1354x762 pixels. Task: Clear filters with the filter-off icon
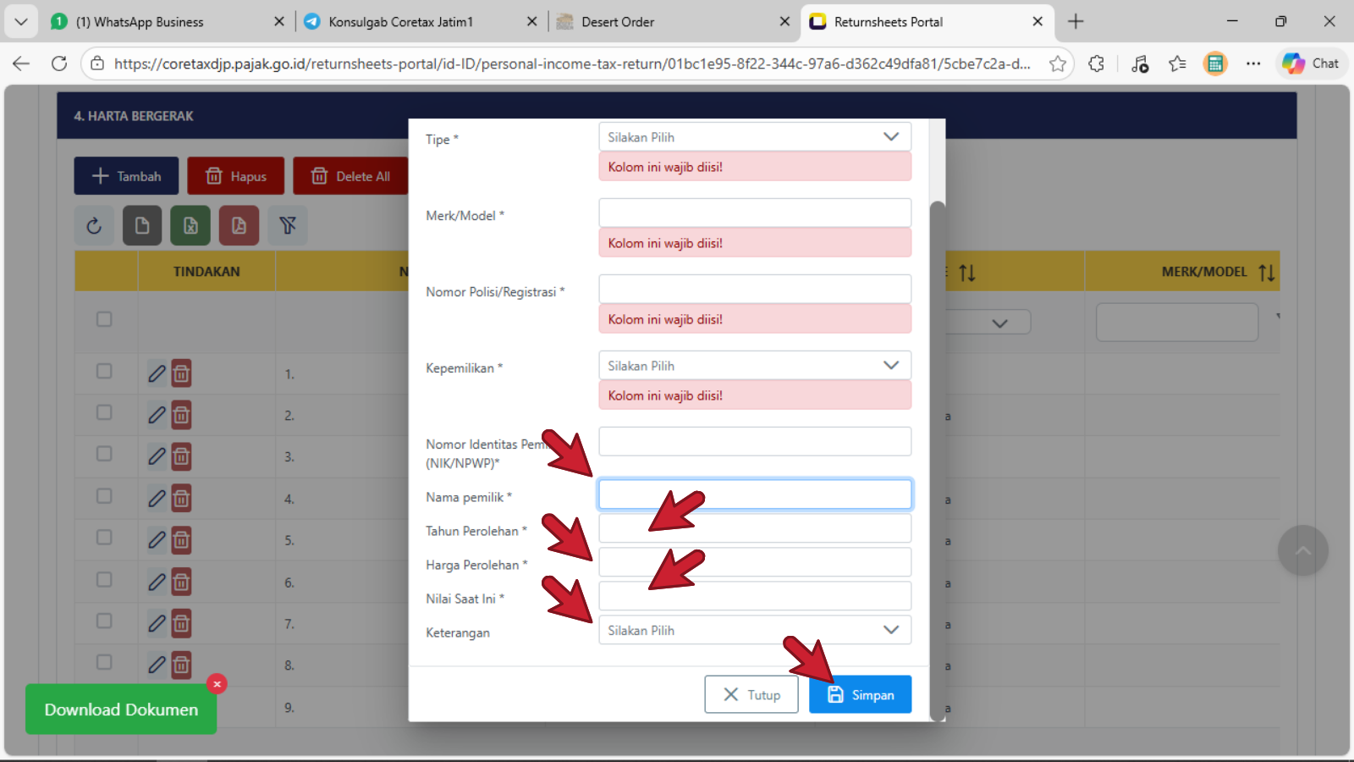pos(288,225)
